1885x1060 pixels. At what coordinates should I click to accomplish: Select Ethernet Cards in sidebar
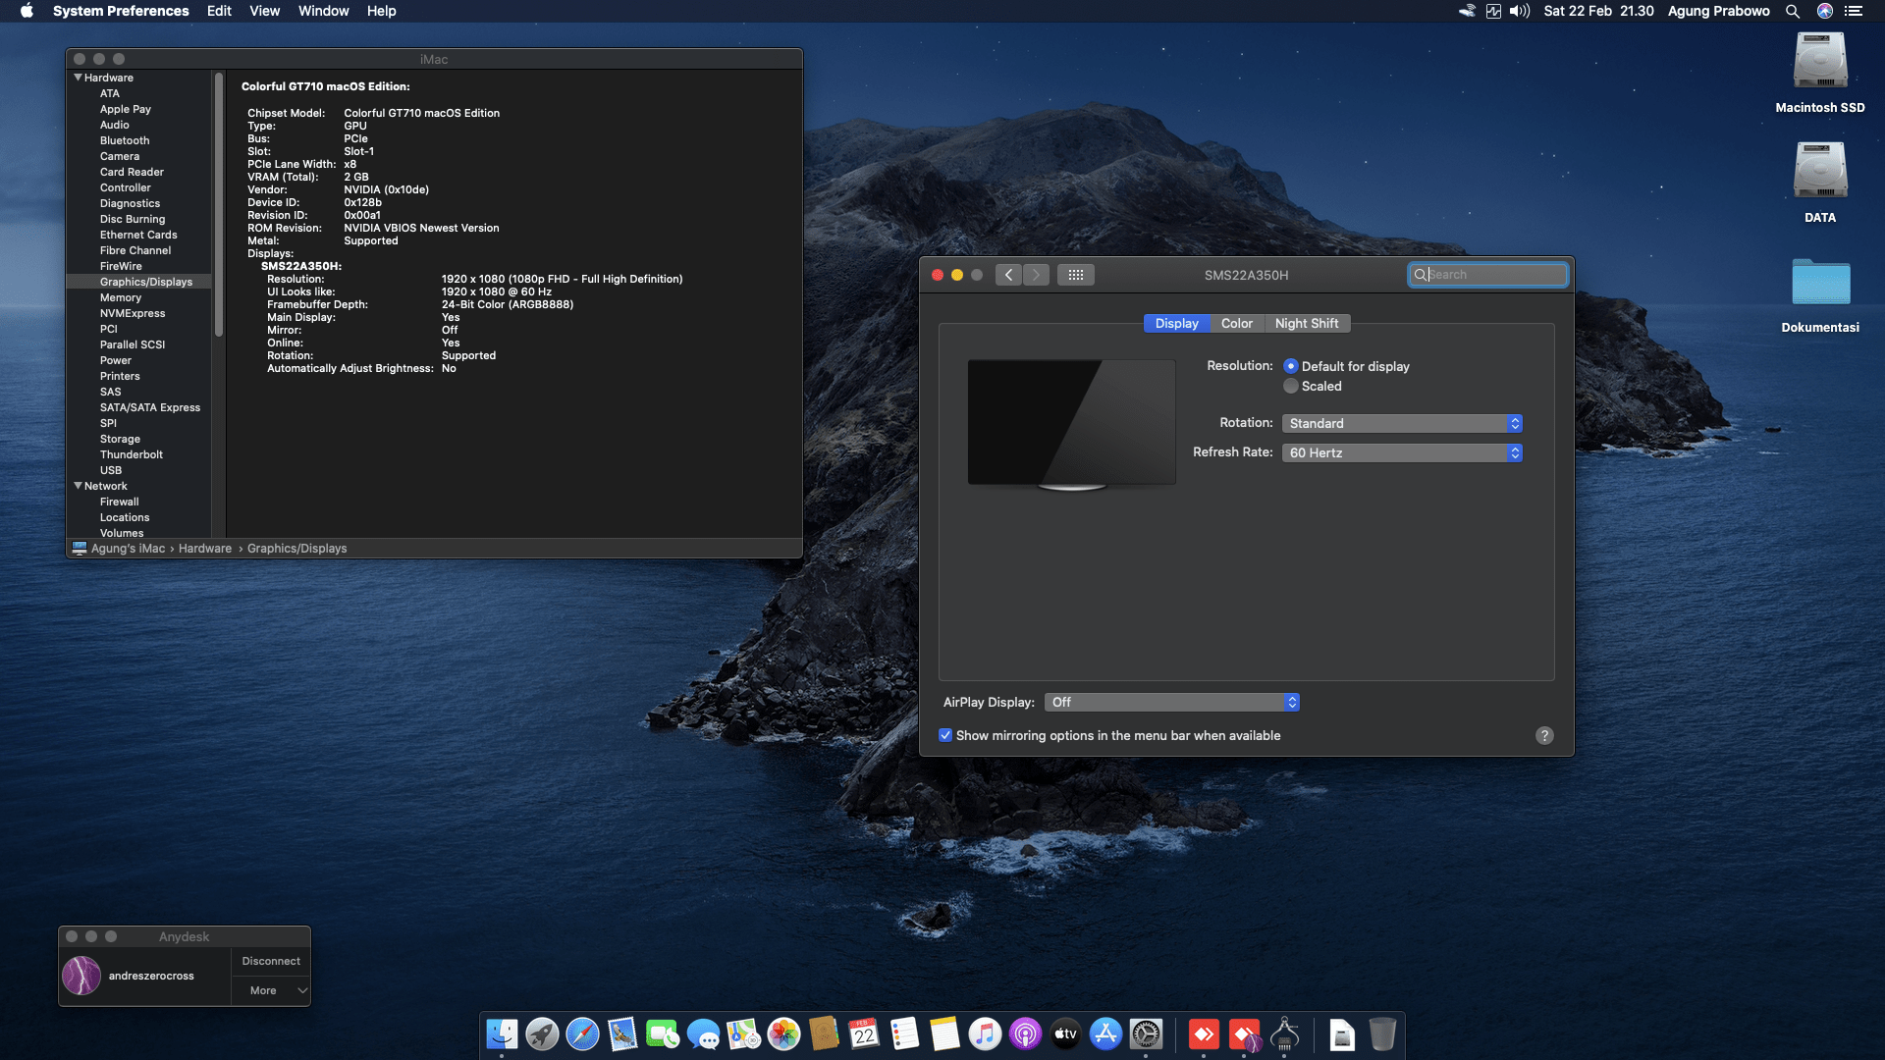click(138, 235)
